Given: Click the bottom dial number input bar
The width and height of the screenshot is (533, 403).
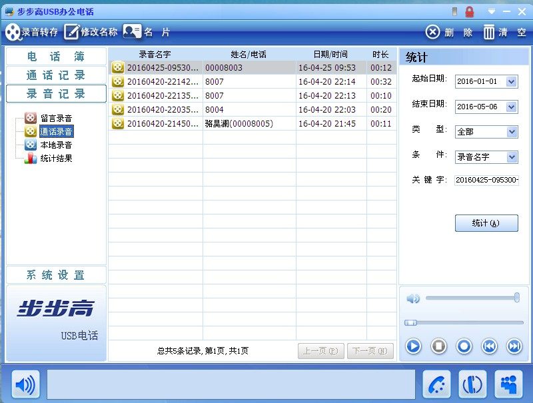Looking at the screenshot, I should pos(231,384).
